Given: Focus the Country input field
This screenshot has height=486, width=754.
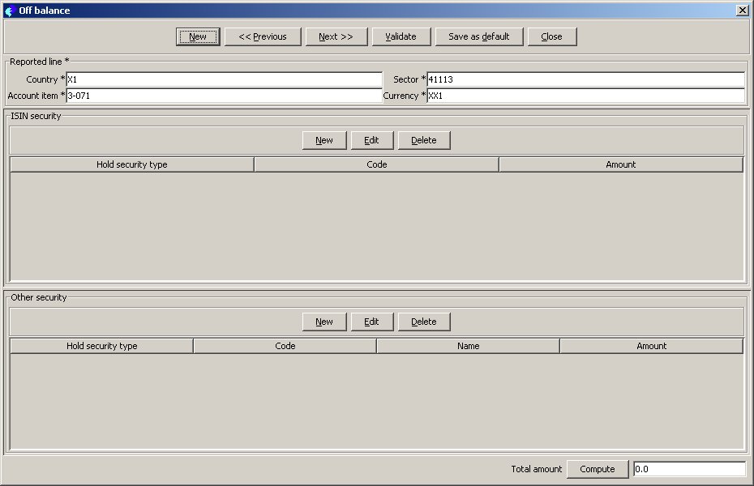Looking at the screenshot, I should [224, 79].
